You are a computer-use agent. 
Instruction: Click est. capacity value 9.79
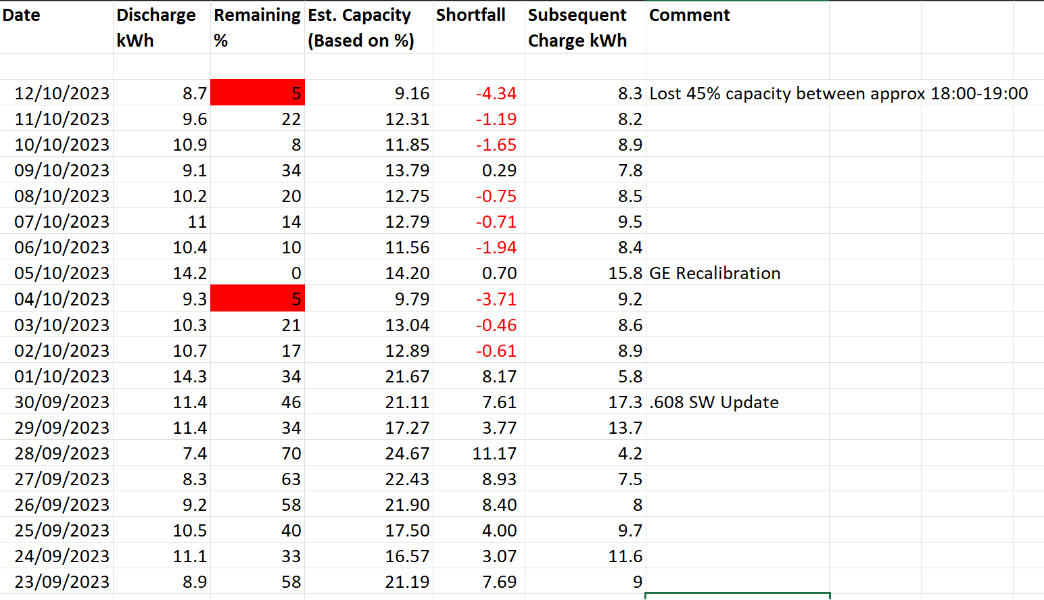pyautogui.click(x=369, y=299)
